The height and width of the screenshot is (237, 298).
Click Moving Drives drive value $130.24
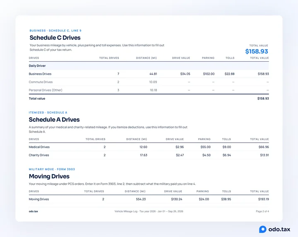177,199
